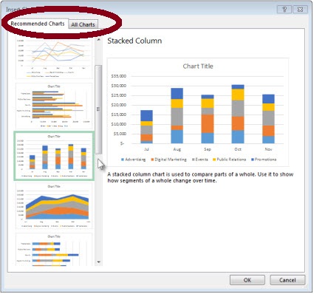Screen dimensions: 314x294
Task: Click the $20,000 axis value
Action: [x=119, y=105]
